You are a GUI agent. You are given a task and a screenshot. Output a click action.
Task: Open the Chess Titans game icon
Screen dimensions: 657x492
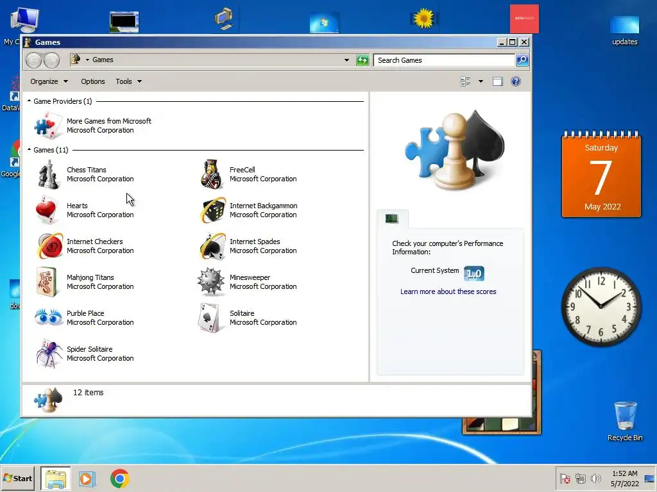(x=48, y=174)
